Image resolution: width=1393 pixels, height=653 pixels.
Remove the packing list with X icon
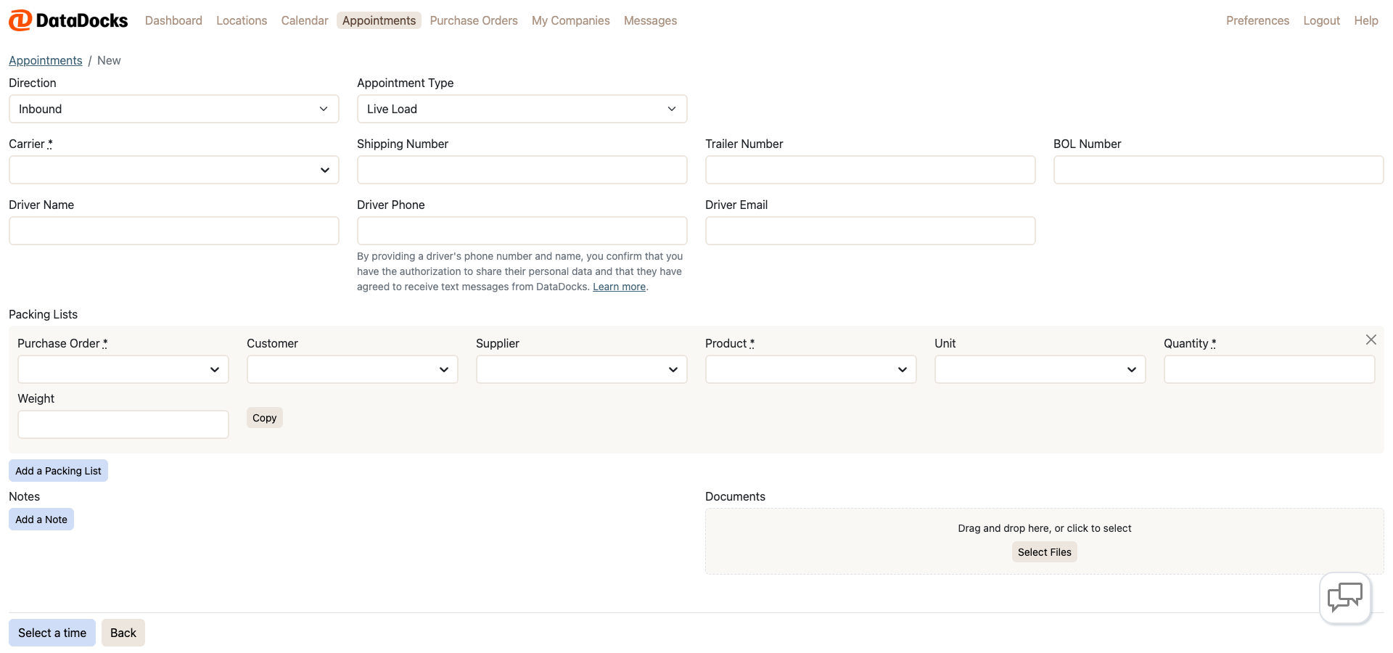tap(1371, 340)
